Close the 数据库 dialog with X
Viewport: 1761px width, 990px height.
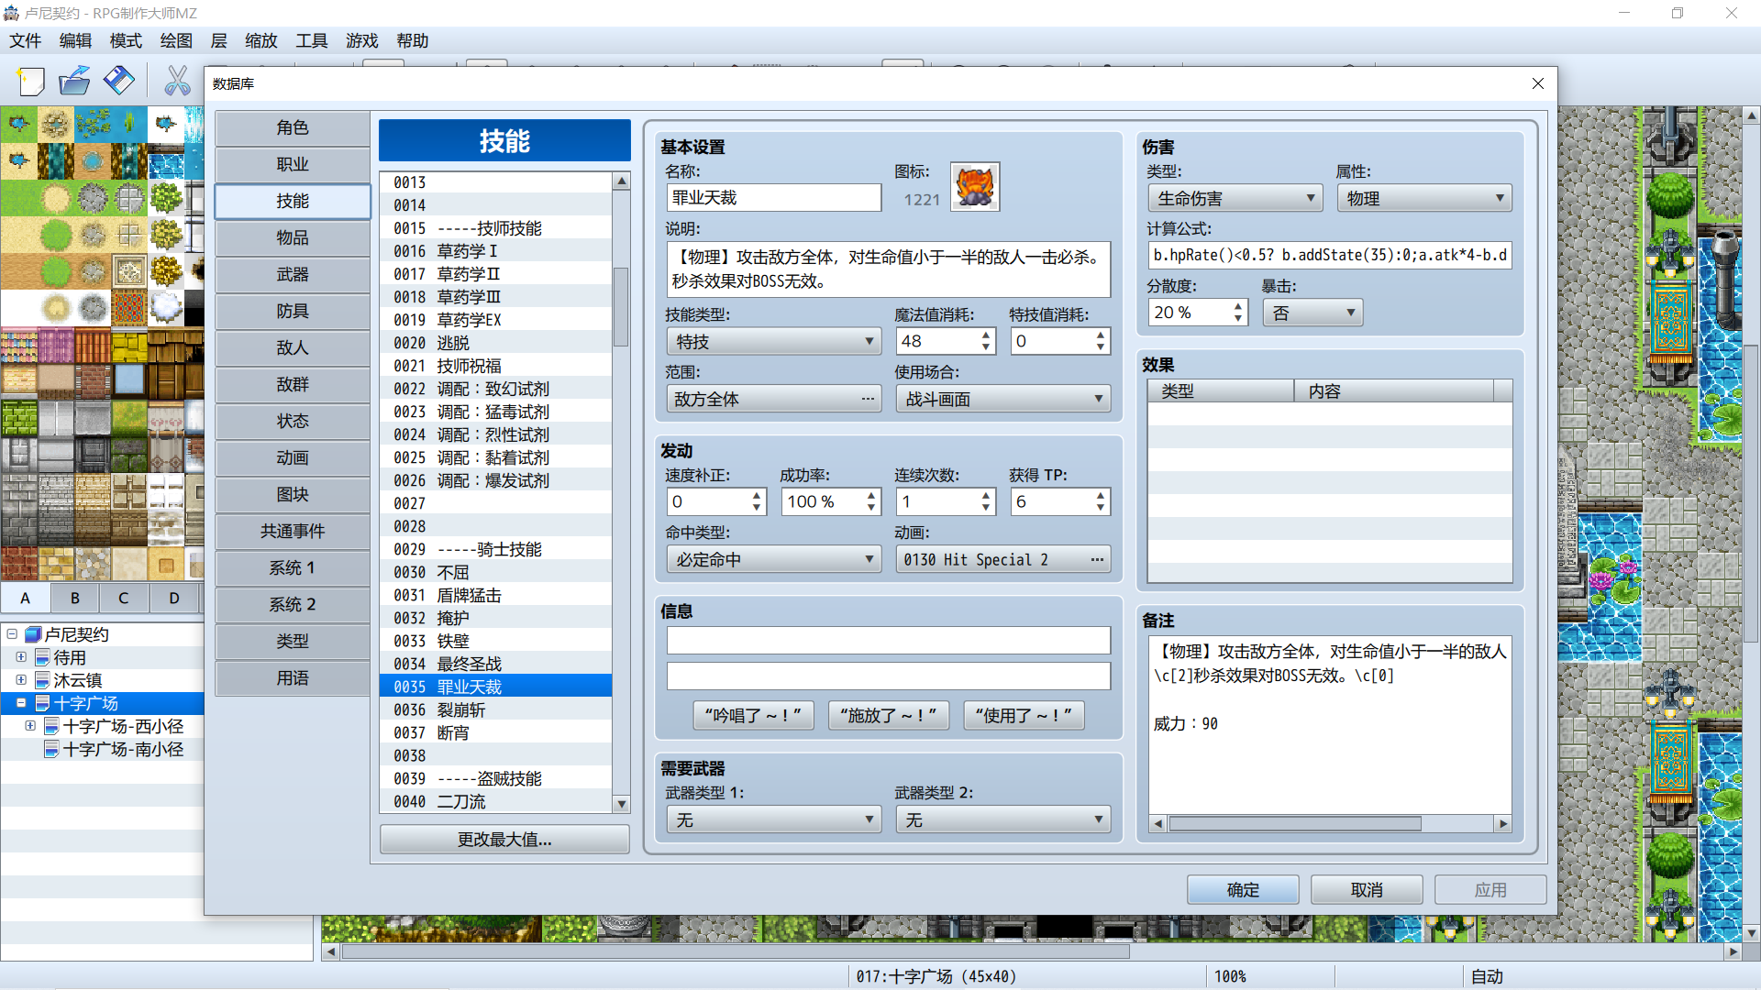(1538, 83)
